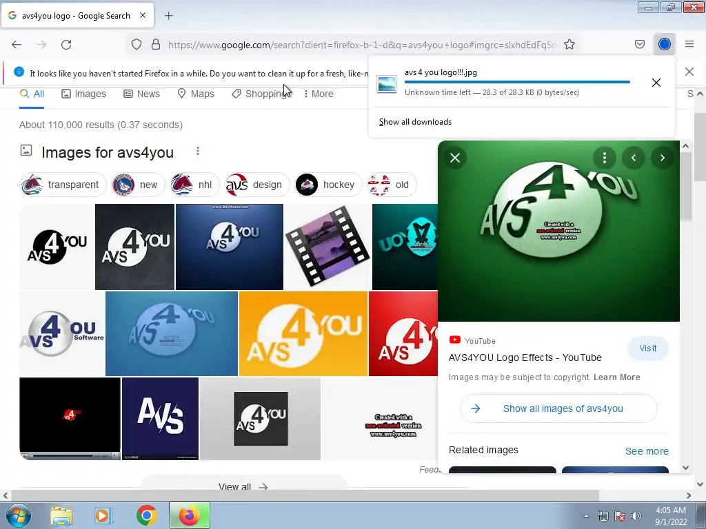Open the volume control tray icon

(x=636, y=516)
